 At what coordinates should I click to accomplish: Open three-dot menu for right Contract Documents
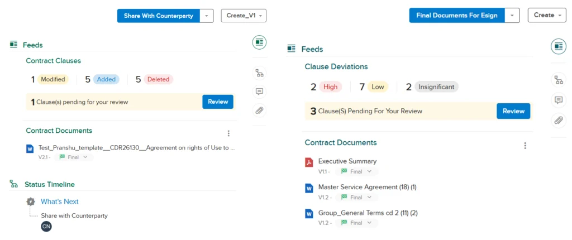525,146
